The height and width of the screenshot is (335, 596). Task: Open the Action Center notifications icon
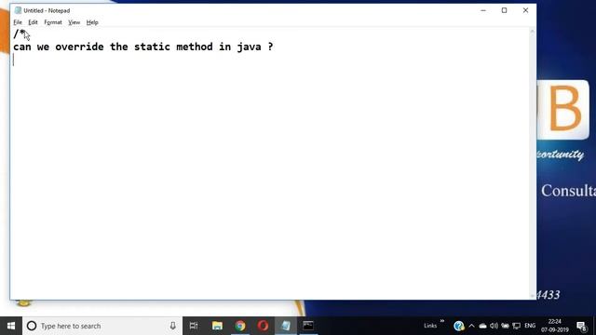click(581, 326)
